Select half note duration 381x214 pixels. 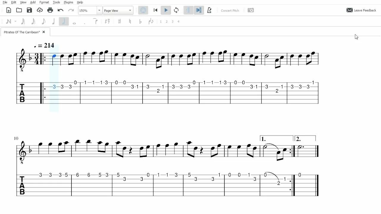64,21
